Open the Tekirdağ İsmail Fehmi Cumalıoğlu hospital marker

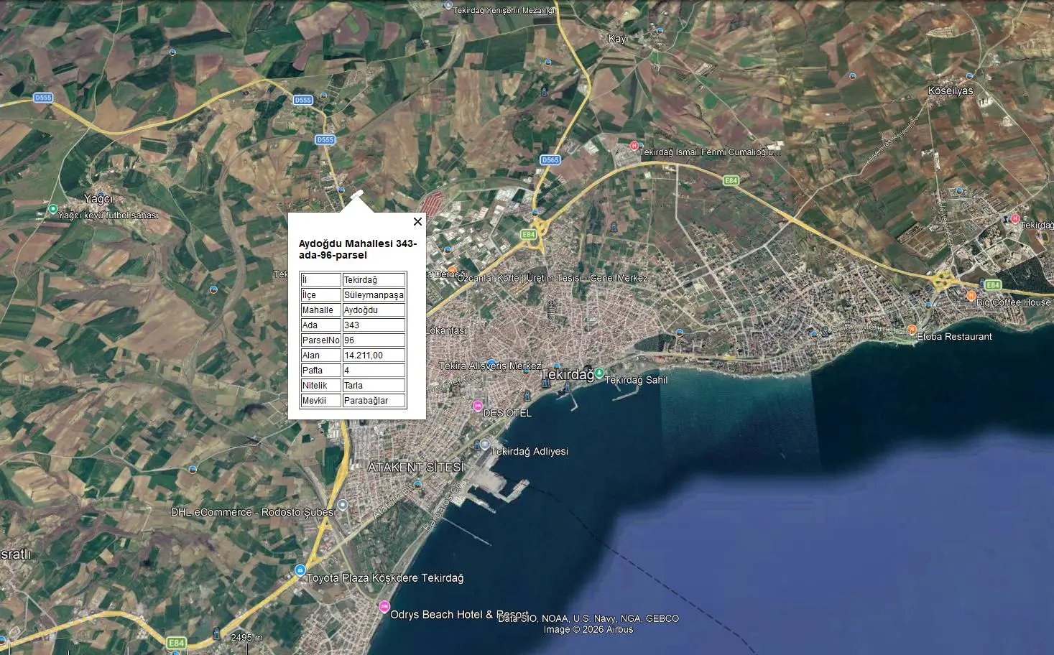tap(634, 146)
